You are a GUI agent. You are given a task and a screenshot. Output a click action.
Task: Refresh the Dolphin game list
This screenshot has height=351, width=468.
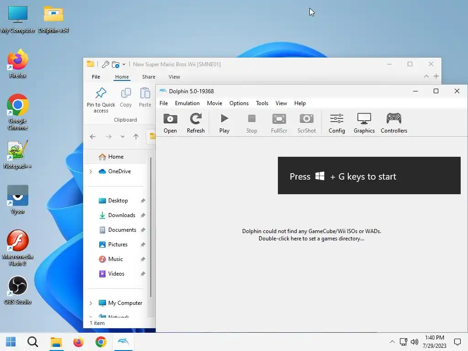(196, 123)
